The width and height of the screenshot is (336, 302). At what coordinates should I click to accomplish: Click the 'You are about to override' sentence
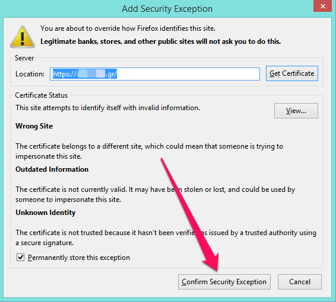(x=128, y=28)
